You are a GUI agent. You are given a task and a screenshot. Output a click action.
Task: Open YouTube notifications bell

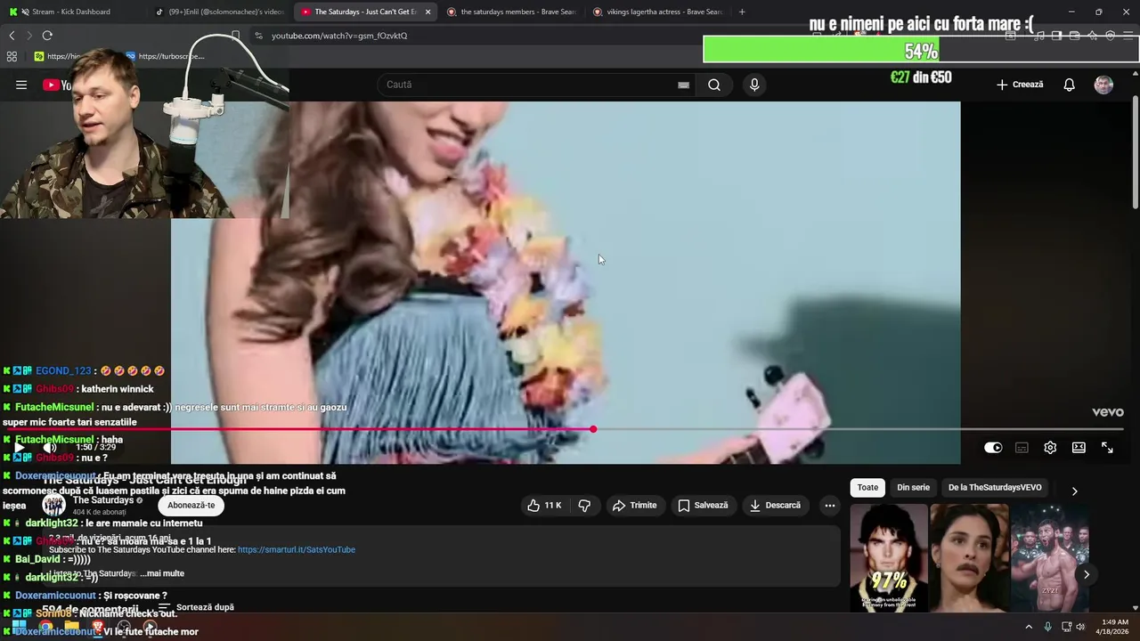coord(1069,85)
